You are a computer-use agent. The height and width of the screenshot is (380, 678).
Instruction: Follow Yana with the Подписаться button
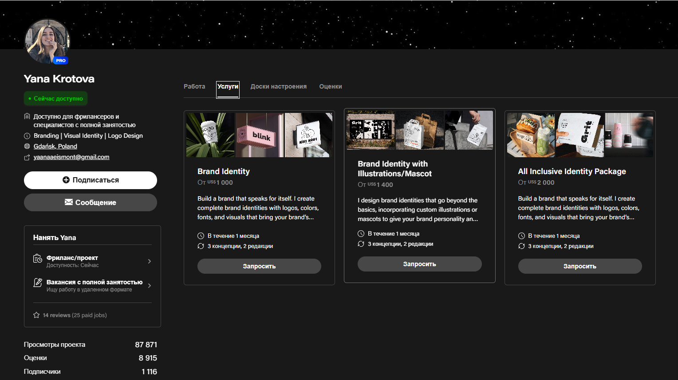click(91, 180)
